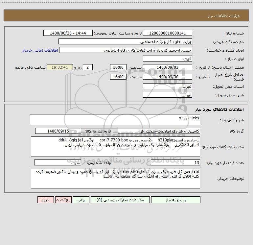Click the label نام دستگاه خریدار
This screenshot has height=245, width=253.
click(x=228, y=42)
